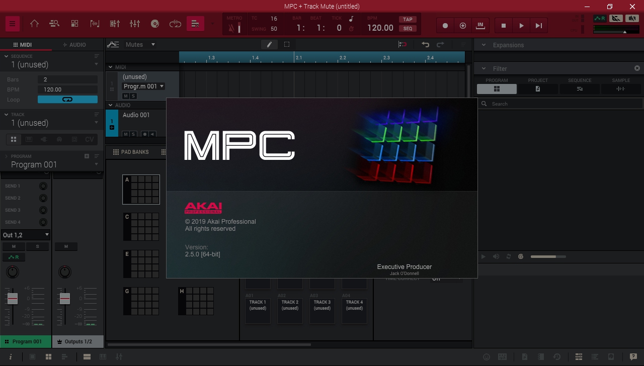Select pad bank H
Image resolution: width=644 pixels, height=366 pixels.
196,301
